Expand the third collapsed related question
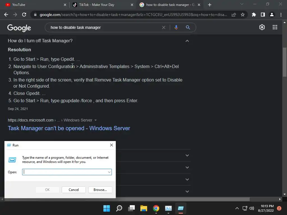Image resolution: width=287 pixels, height=215 pixels. pos(187,179)
